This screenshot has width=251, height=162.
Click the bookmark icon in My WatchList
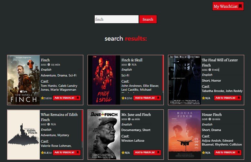click(240, 6)
